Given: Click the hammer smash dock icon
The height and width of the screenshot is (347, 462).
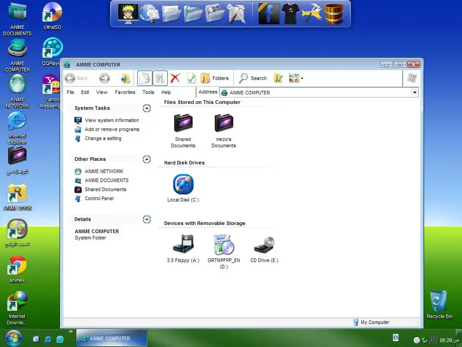Looking at the screenshot, I should (x=312, y=14).
